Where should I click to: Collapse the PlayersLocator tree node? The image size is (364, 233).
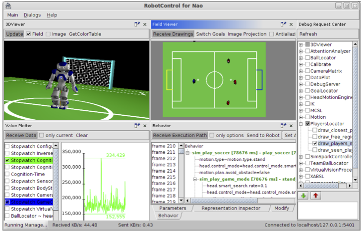click(x=301, y=124)
